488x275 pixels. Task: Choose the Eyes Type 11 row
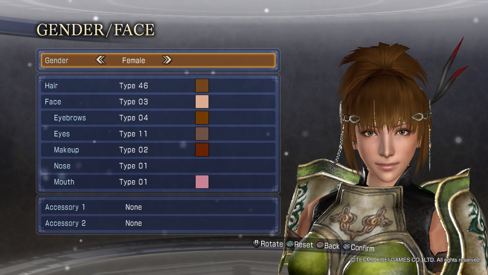tap(158, 134)
